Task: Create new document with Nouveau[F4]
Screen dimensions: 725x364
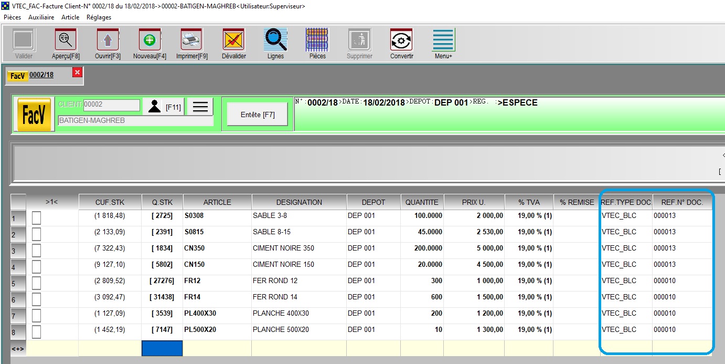Action: pyautogui.click(x=150, y=40)
